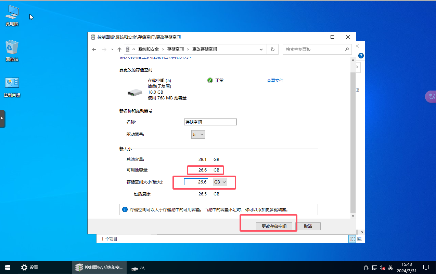Click the scrollbar down arrow
The image size is (436, 274).
(x=353, y=216)
